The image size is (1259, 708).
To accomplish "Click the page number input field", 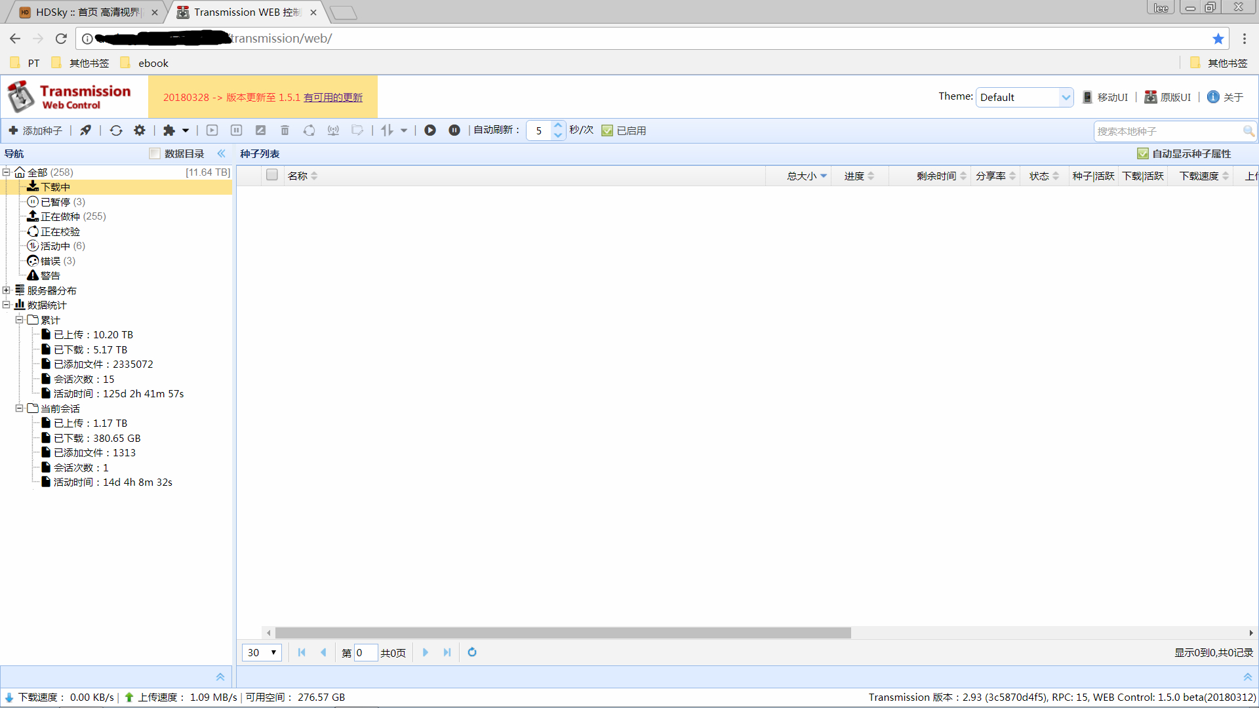I will (x=366, y=653).
